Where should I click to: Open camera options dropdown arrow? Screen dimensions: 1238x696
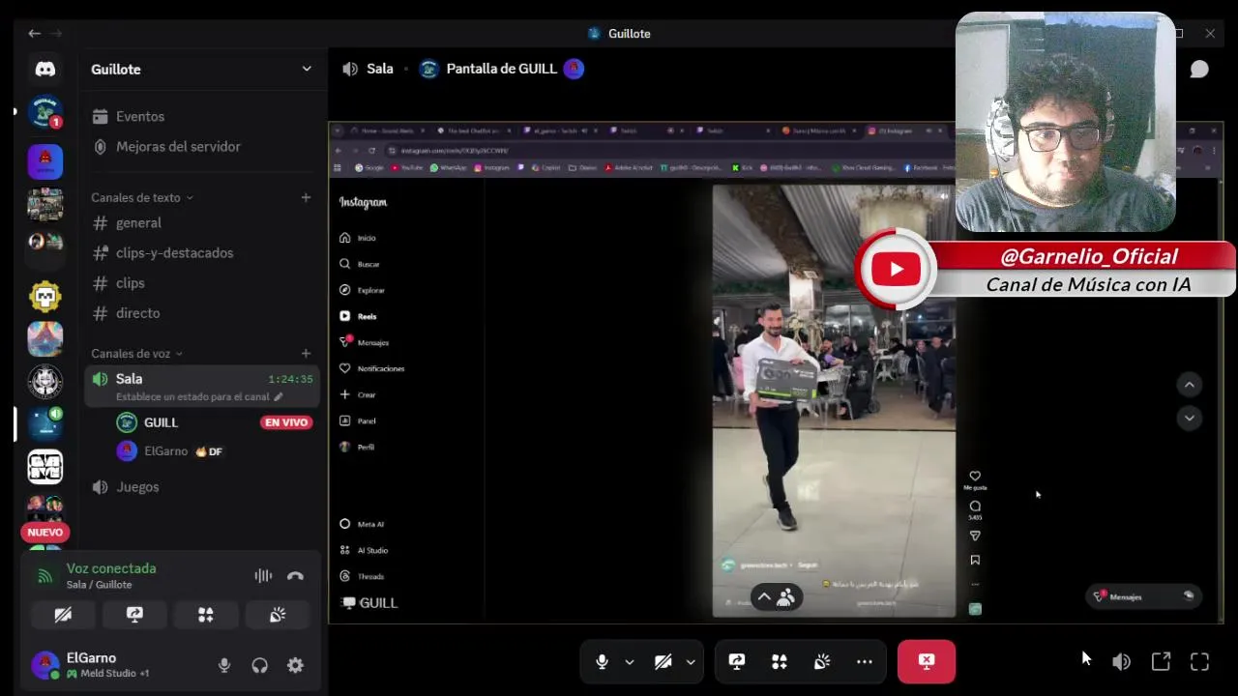tap(691, 662)
